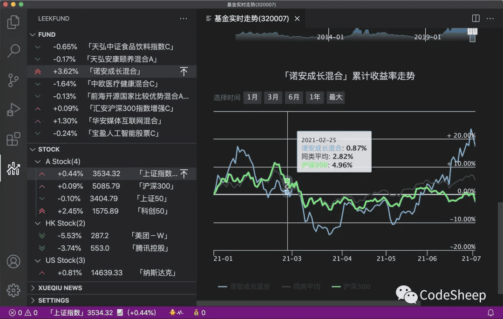Collapse the STOCK section
Image resolution: width=503 pixels, height=319 pixels.
(x=33, y=149)
